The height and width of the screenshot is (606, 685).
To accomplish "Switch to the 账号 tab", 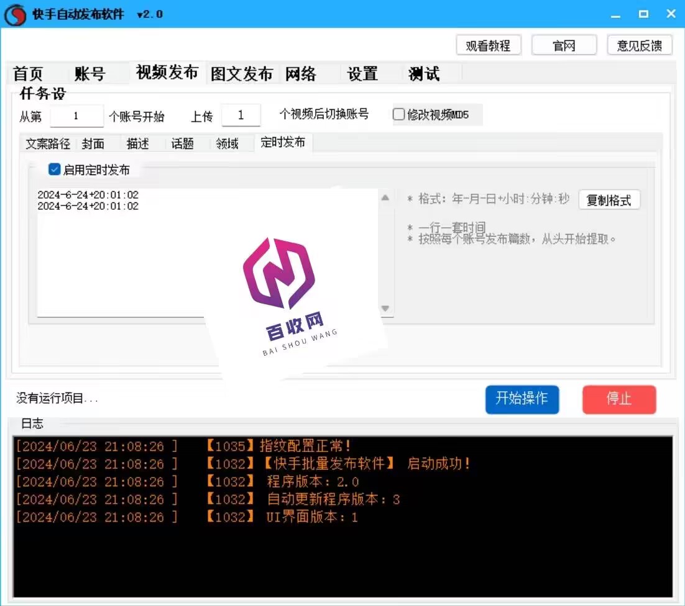I will click(x=90, y=73).
